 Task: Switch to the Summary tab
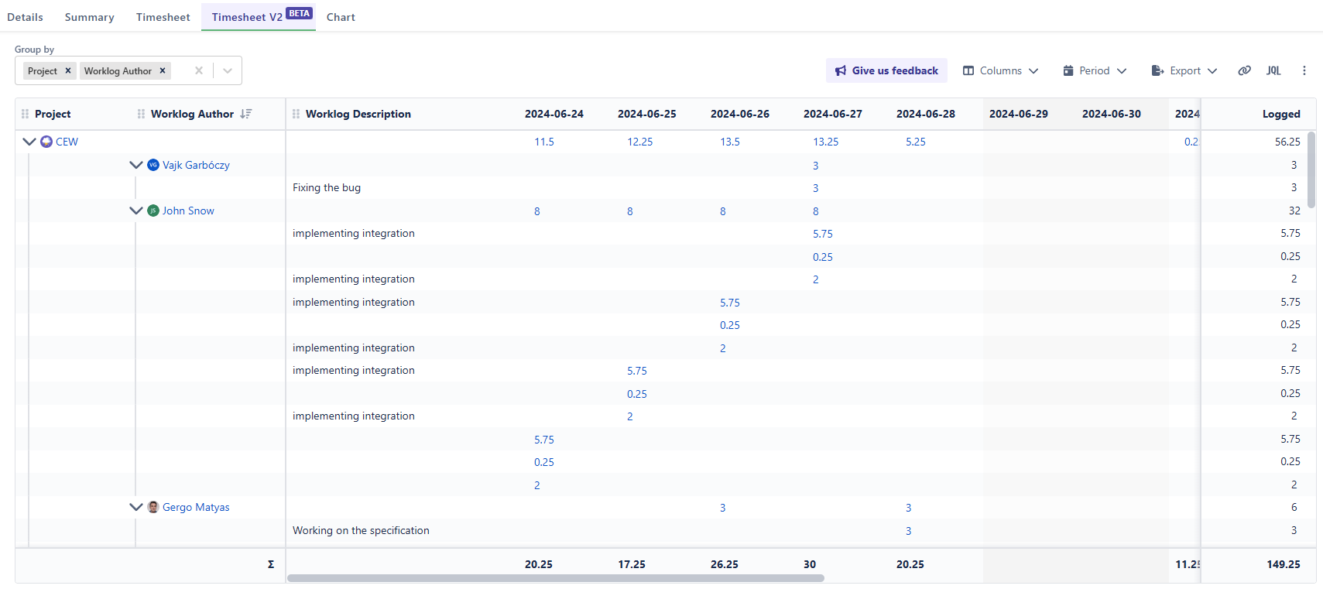[x=89, y=17]
